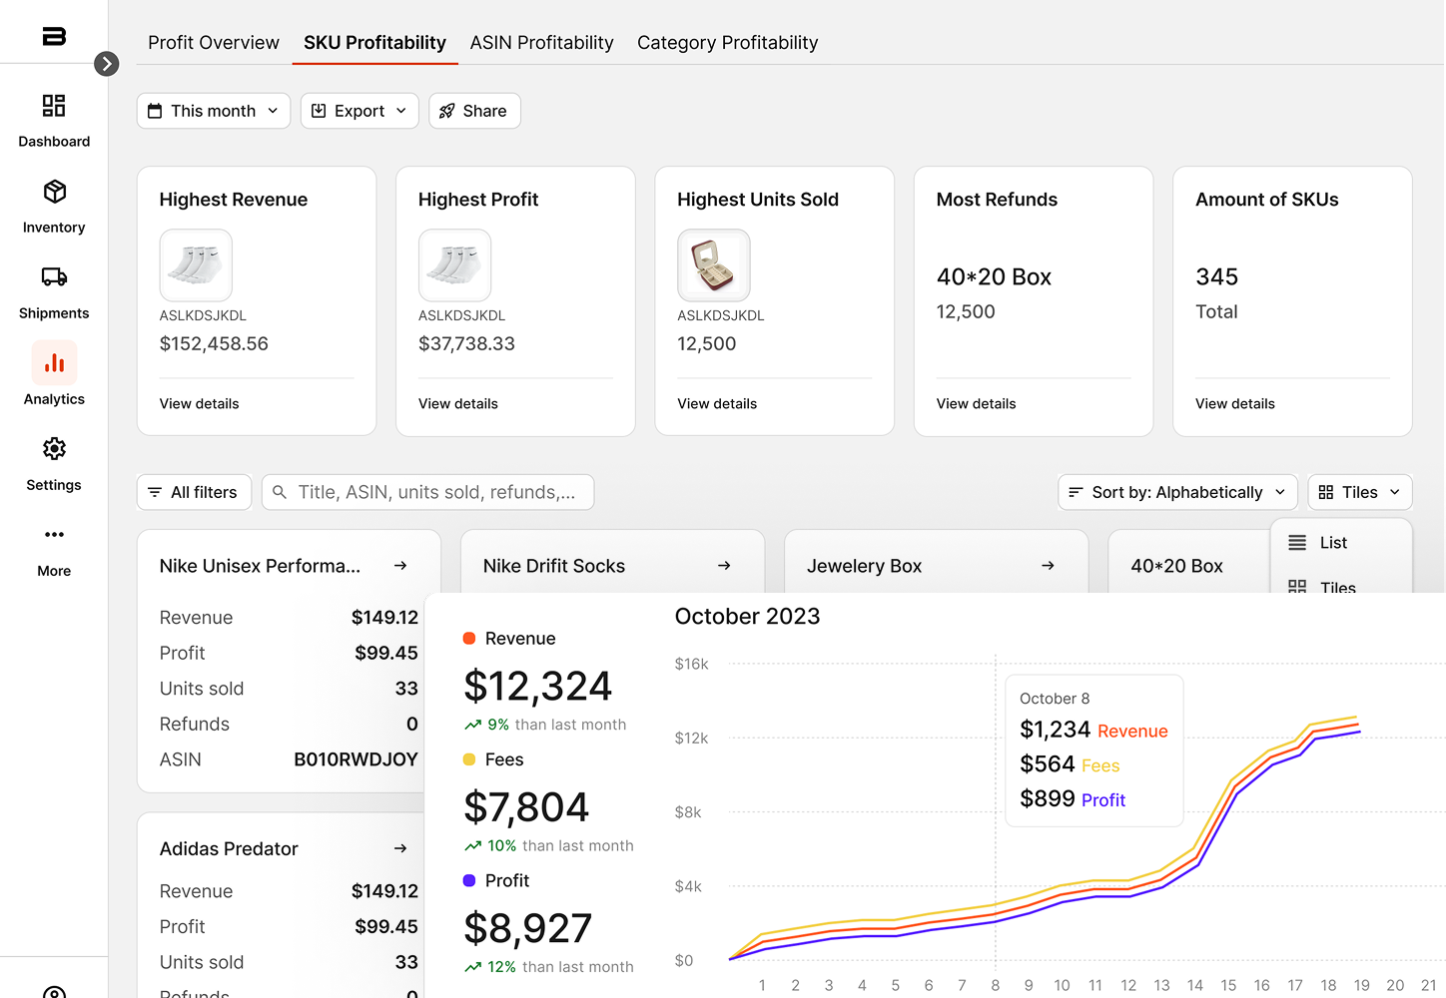
Task: Expand the sidebar with the round arrow button
Action: [107, 64]
